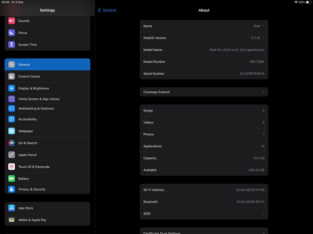
Task: Check the battery indicator in status bar
Action: pyautogui.click(x=309, y=2)
